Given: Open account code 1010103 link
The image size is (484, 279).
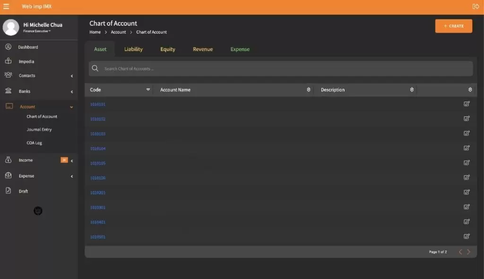Looking at the screenshot, I should pos(98,134).
